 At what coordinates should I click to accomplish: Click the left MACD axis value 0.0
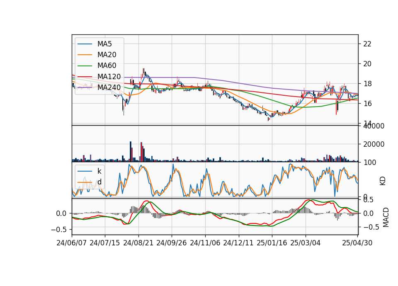(61, 213)
